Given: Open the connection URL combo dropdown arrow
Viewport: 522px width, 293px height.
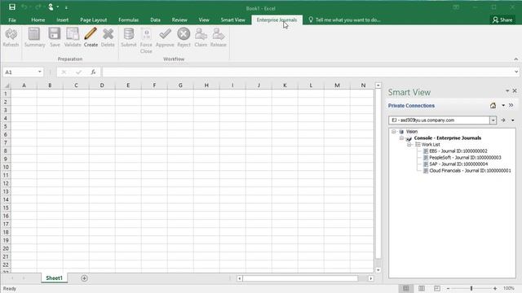Looking at the screenshot, I should [x=493, y=120].
